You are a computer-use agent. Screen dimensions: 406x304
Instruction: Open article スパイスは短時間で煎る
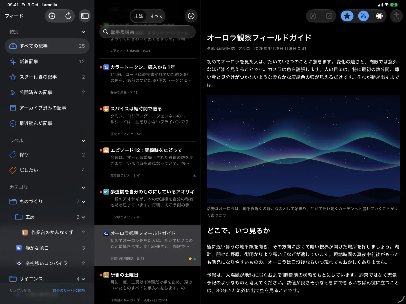click(147, 121)
